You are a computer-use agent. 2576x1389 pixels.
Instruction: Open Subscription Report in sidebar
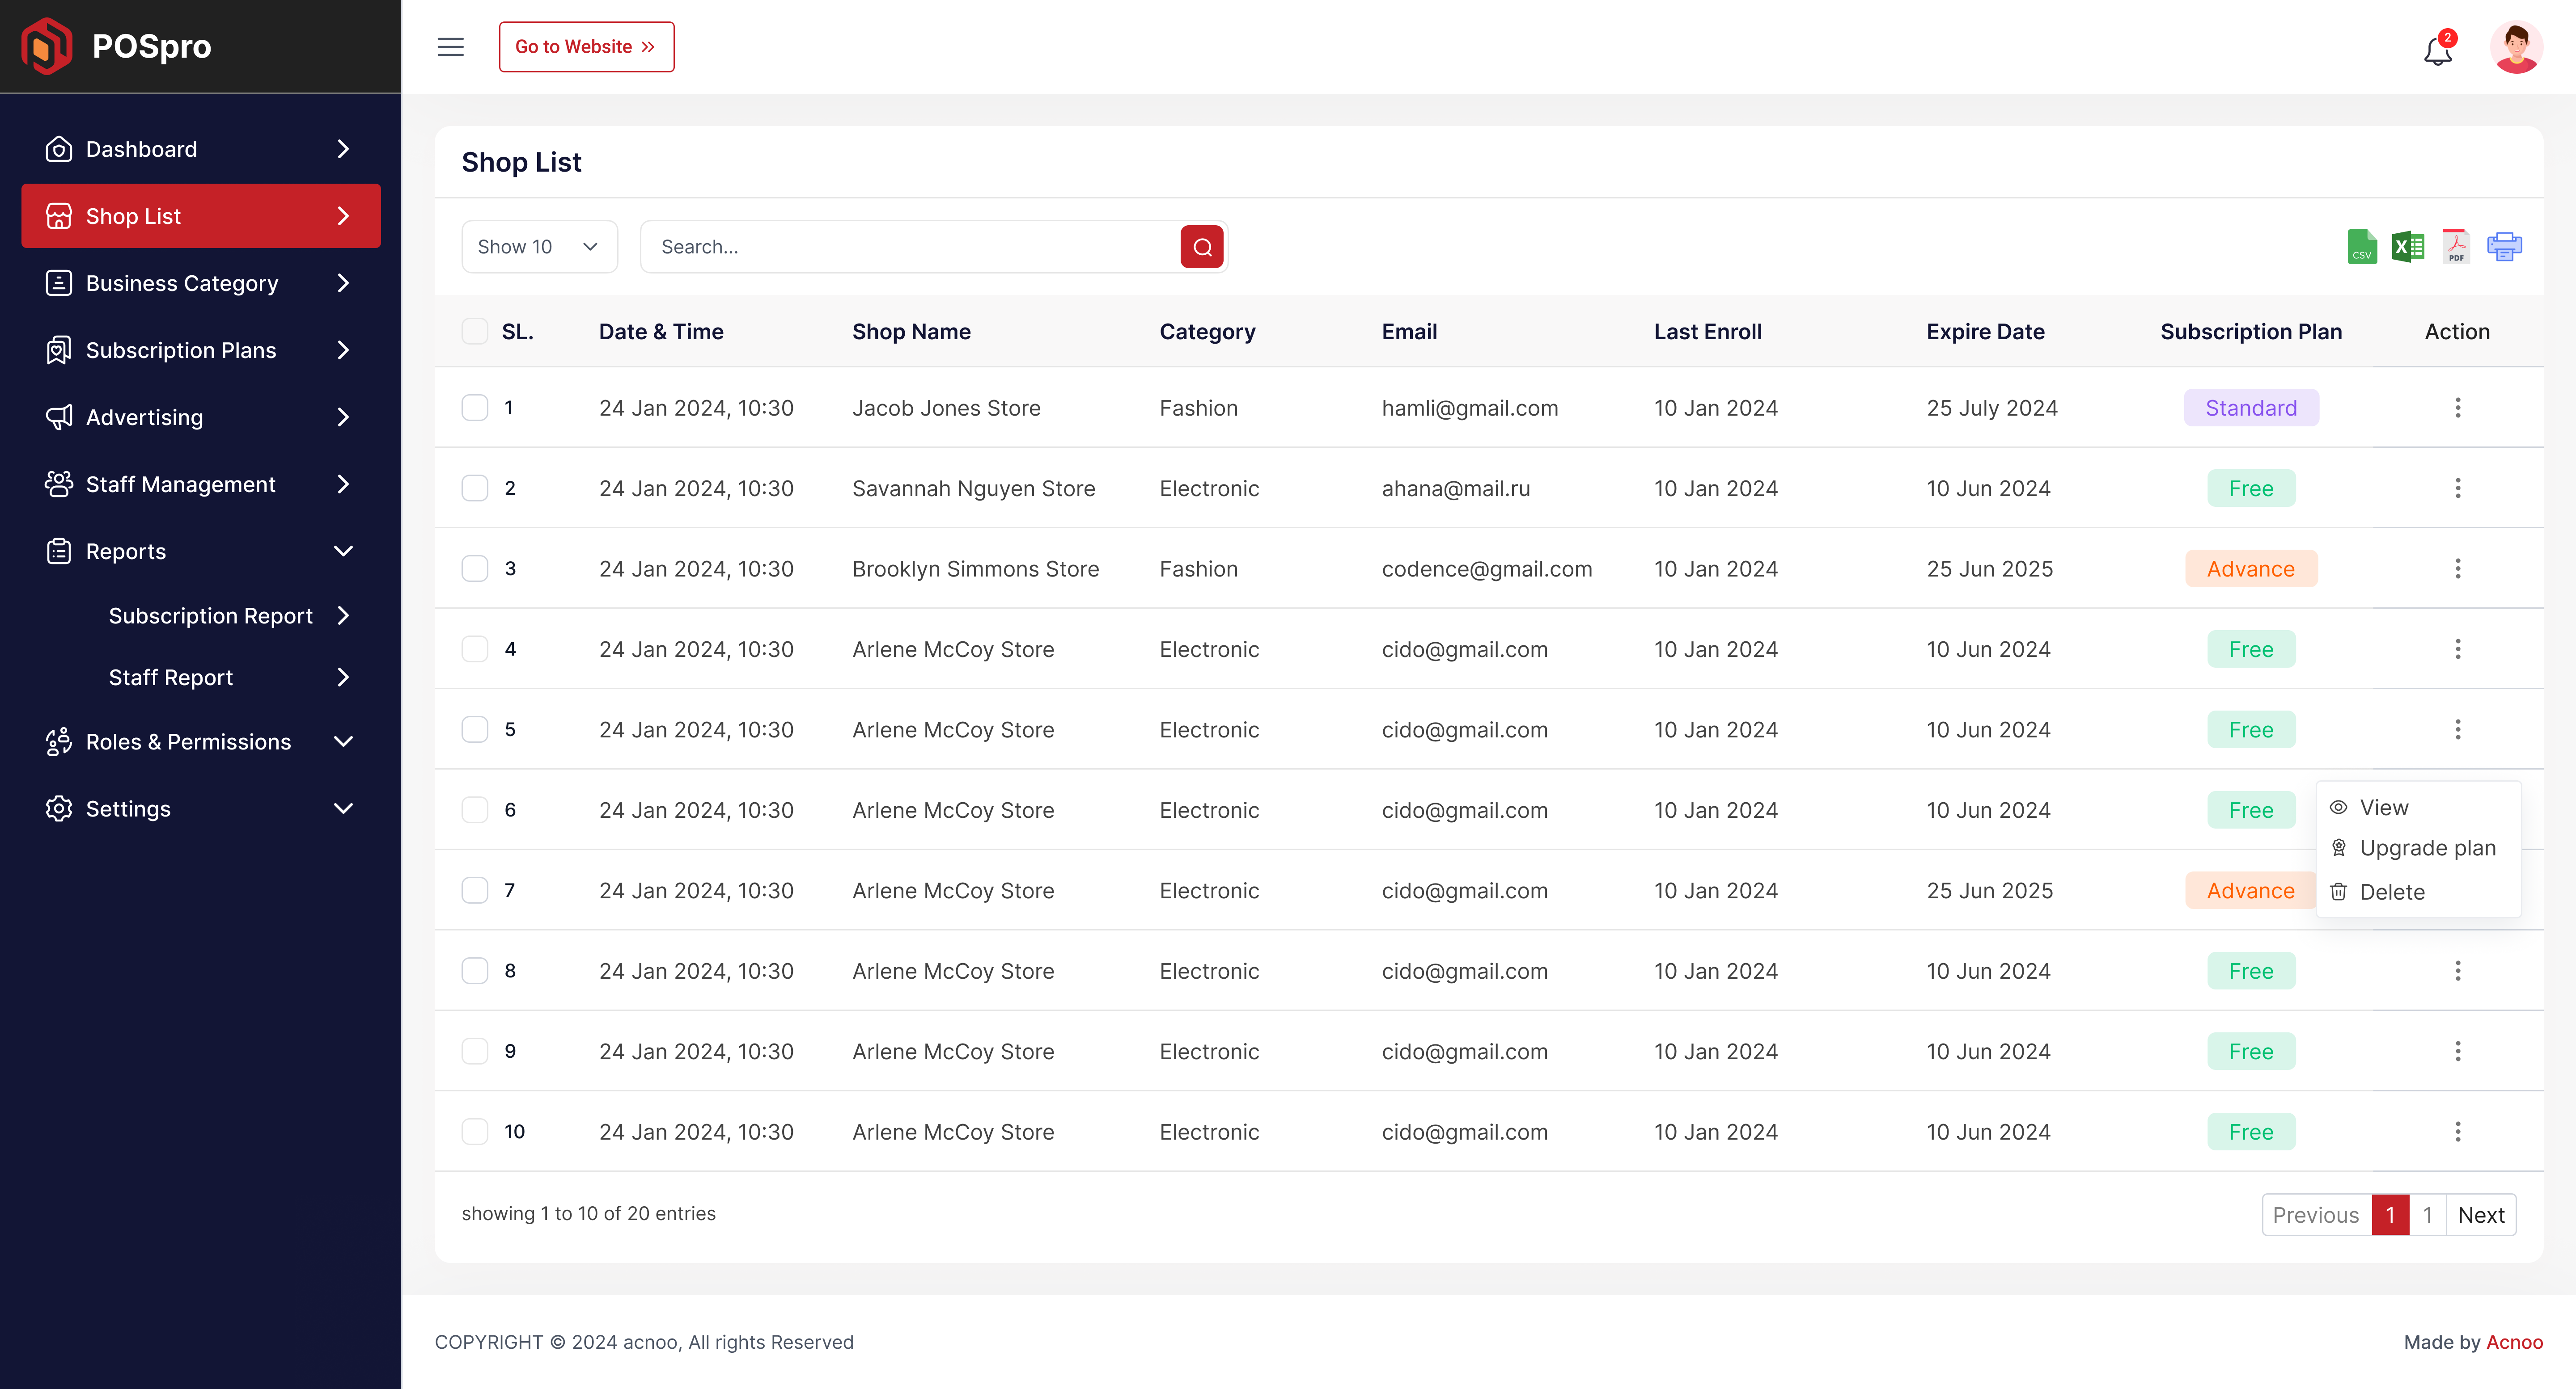point(210,615)
